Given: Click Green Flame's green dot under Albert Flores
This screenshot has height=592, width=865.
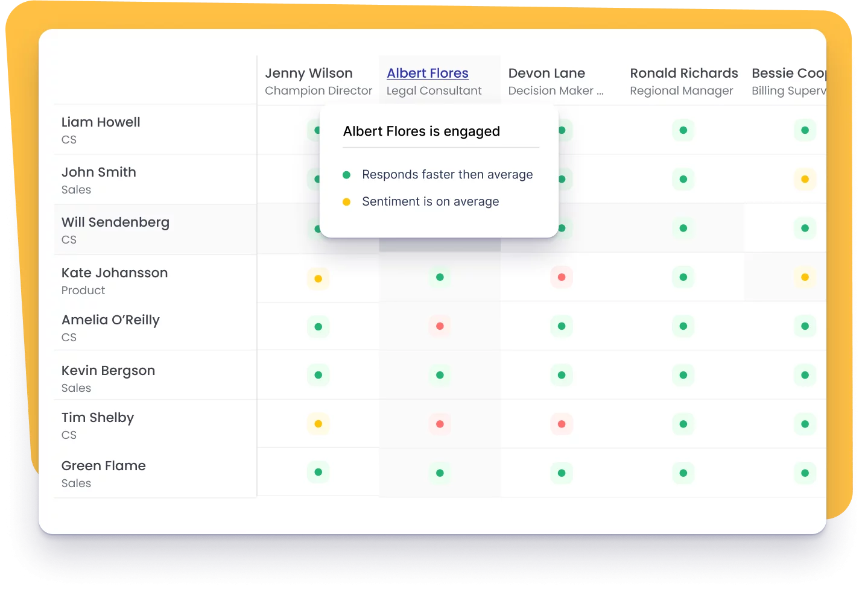Looking at the screenshot, I should pos(440,473).
